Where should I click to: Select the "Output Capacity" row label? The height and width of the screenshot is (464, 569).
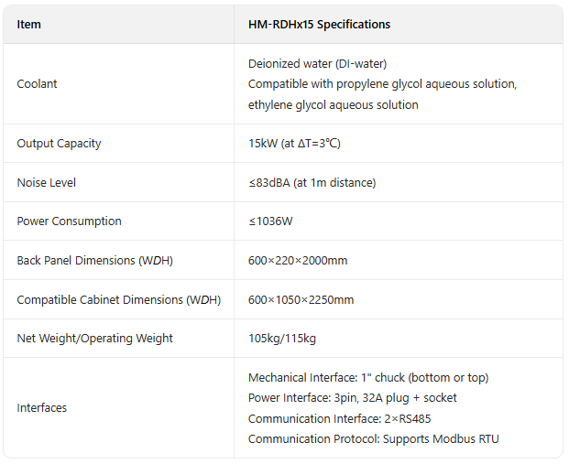click(x=59, y=144)
